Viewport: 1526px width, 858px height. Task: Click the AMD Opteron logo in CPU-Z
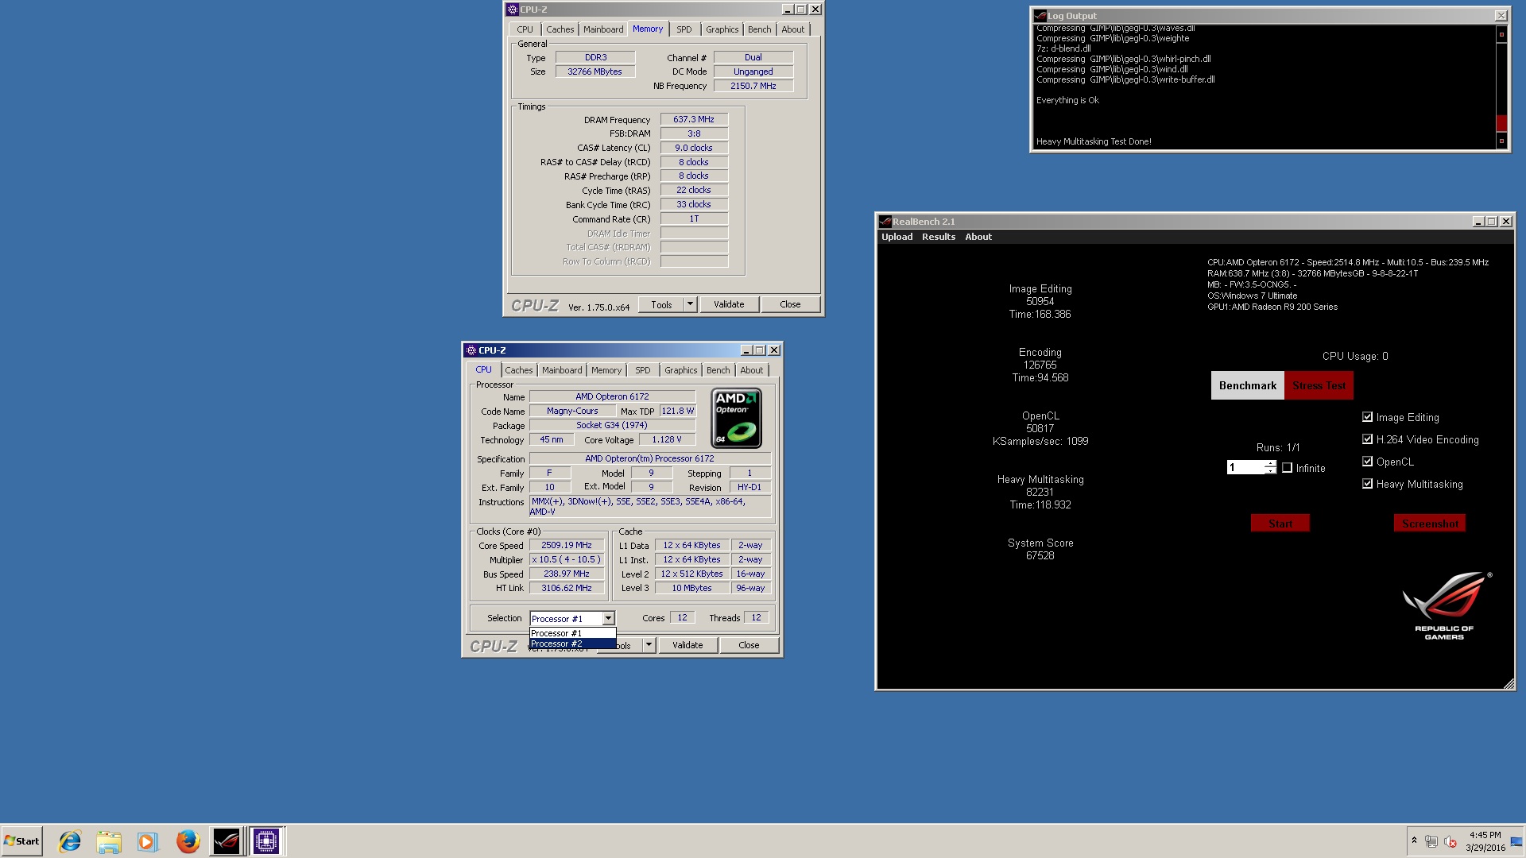click(x=736, y=418)
